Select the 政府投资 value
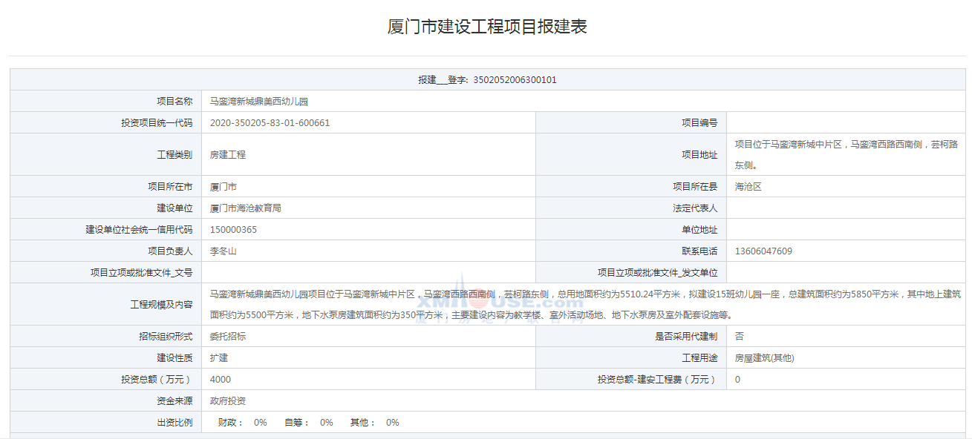 [x=228, y=401]
